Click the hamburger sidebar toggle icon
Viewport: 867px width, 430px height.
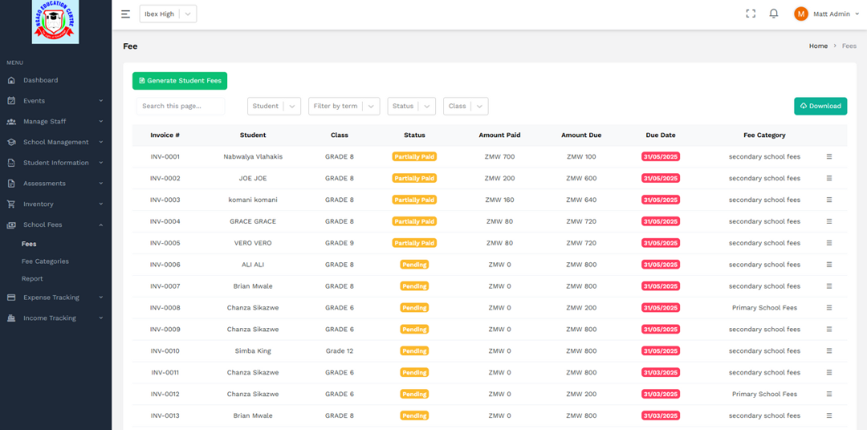125,14
